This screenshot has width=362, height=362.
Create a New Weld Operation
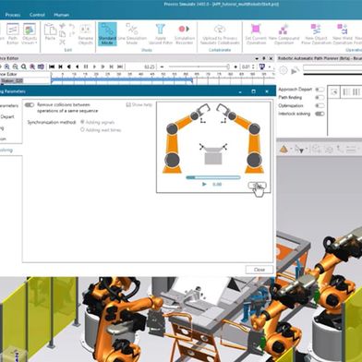click(x=343, y=34)
